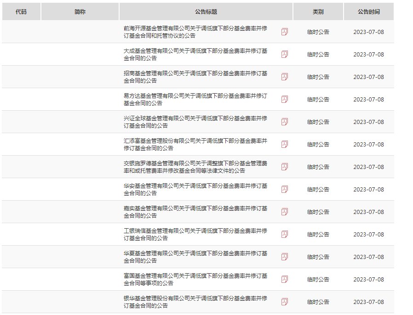Select 临时公告 category in 汇添富基金 row
The width and height of the screenshot is (413, 315).
coord(318,144)
